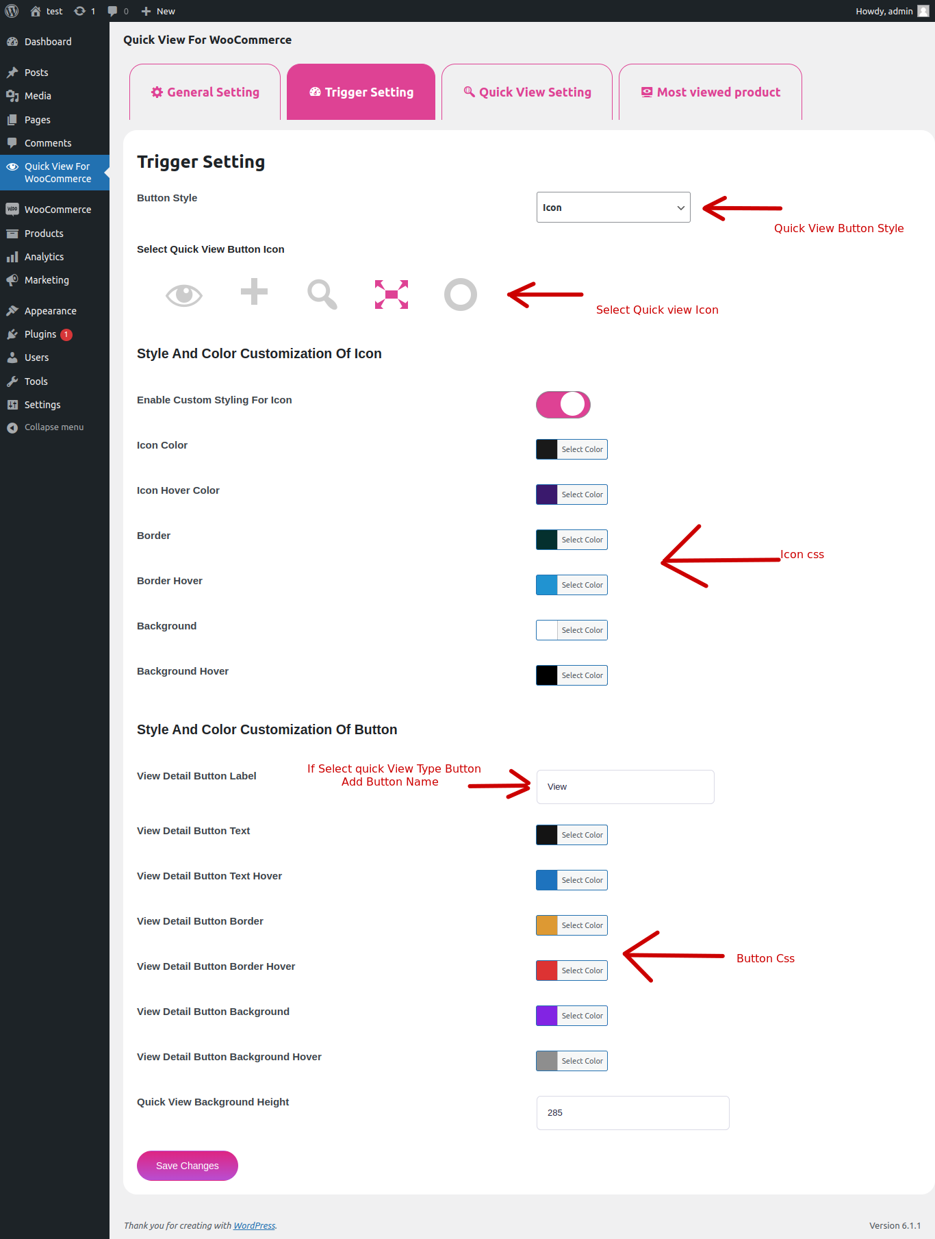Screen dimensions: 935x1239
Task: Choose the circle quick view icon
Action: [x=460, y=295]
